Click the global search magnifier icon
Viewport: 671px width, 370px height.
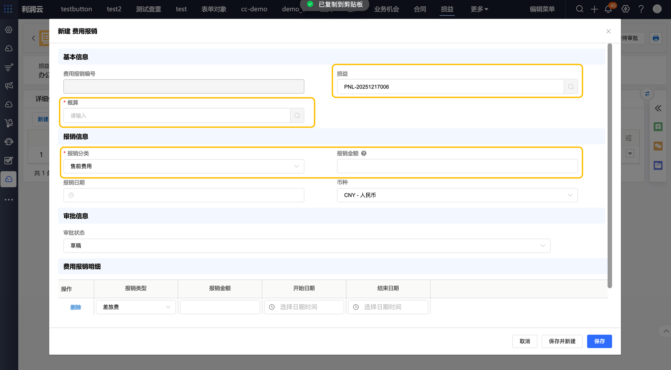pyautogui.click(x=579, y=9)
